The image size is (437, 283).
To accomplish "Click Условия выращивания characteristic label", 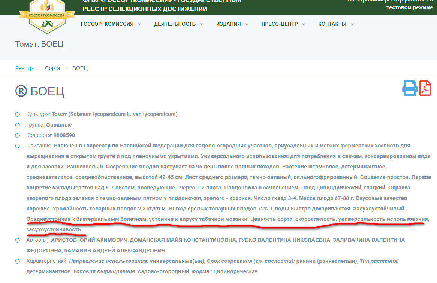I will (x=105, y=271).
